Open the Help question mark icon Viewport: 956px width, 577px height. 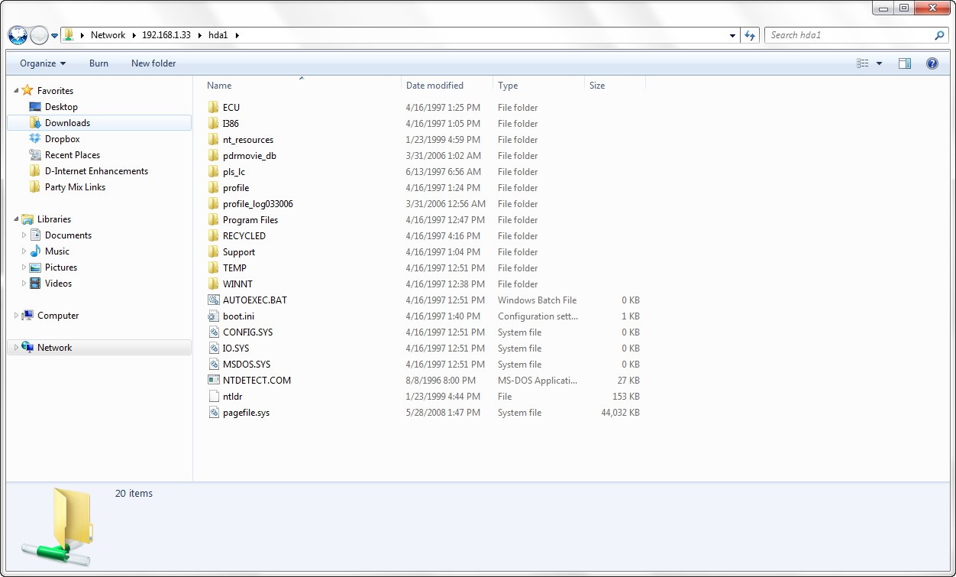[x=932, y=63]
